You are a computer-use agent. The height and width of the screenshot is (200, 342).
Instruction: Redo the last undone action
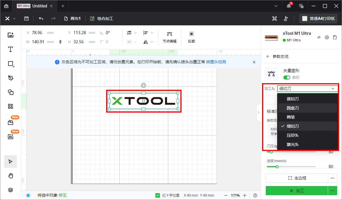coord(53,19)
